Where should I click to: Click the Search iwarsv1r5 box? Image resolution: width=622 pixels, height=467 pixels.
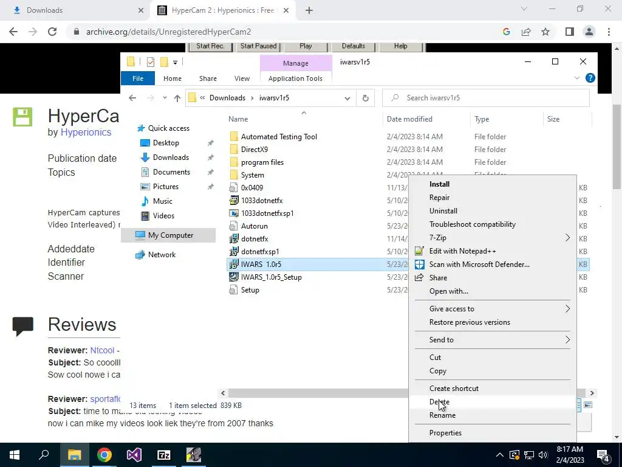click(485, 98)
